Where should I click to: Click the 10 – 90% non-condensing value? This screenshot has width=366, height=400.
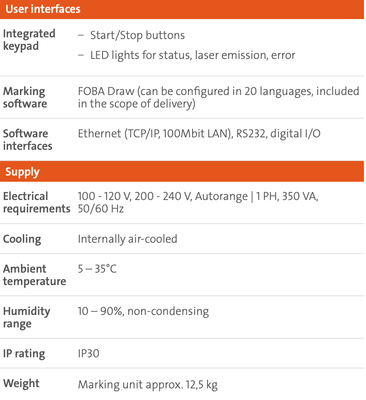(143, 312)
